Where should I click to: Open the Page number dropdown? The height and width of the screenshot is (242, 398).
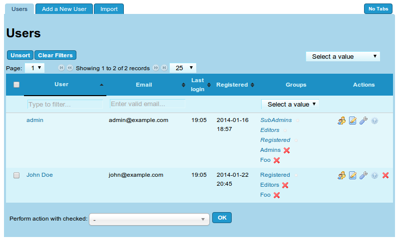pyautogui.click(x=35, y=68)
